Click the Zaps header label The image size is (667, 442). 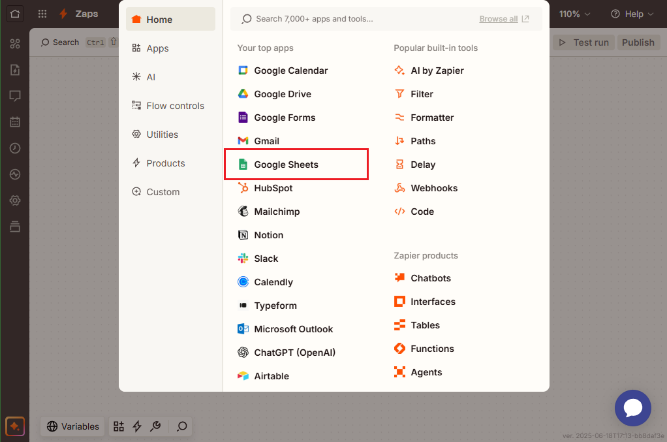pos(86,14)
